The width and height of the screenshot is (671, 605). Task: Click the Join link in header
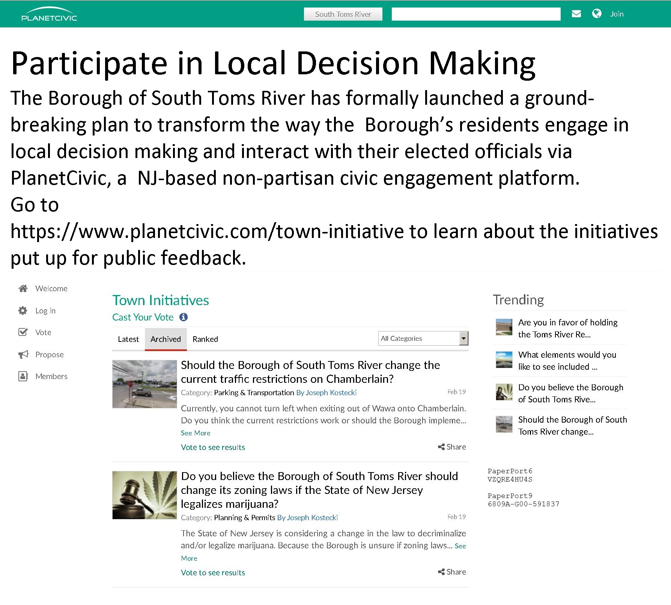[x=617, y=14]
